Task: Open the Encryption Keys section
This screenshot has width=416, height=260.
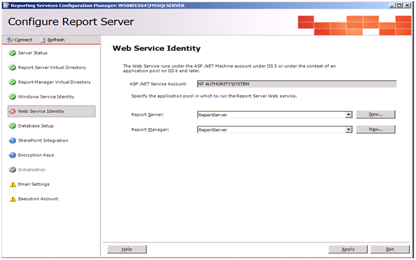Action: tap(35, 155)
